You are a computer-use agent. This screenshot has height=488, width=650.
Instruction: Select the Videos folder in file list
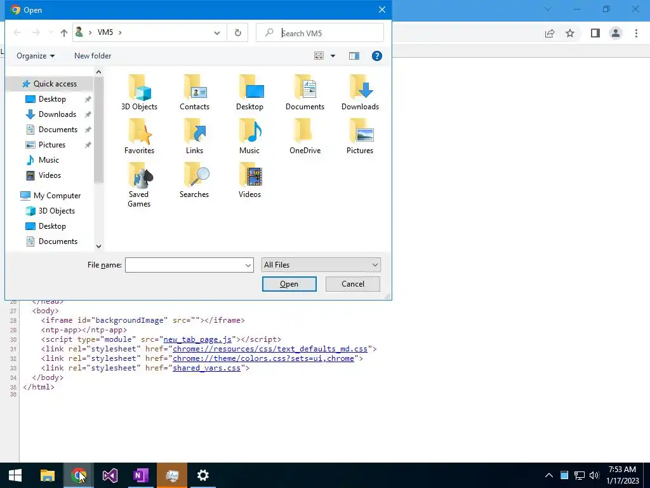tap(249, 180)
